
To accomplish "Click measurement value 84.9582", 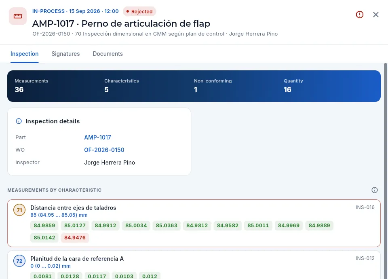I will [228, 226].
